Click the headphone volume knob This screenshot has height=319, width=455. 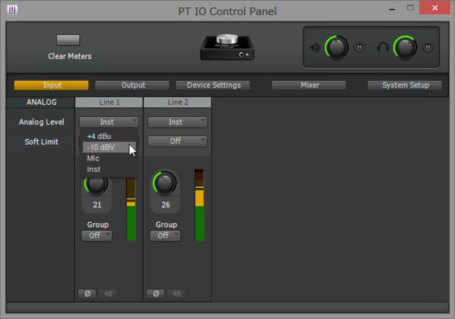coord(405,47)
